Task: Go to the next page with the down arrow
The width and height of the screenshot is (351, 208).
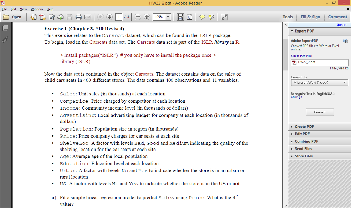Action: 109,17
